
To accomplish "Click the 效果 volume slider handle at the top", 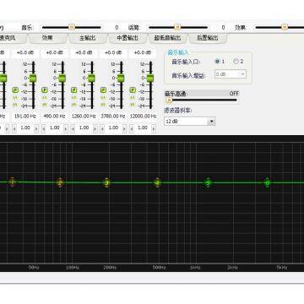I will click(x=285, y=27).
